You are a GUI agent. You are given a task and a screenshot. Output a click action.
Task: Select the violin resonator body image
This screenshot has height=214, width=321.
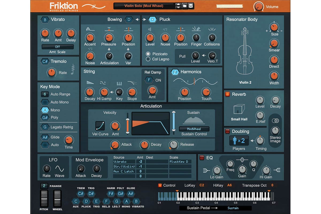pos(245,50)
